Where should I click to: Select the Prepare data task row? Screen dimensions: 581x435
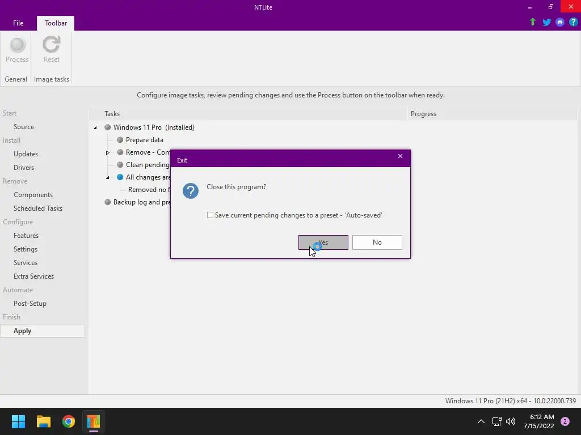[145, 140]
